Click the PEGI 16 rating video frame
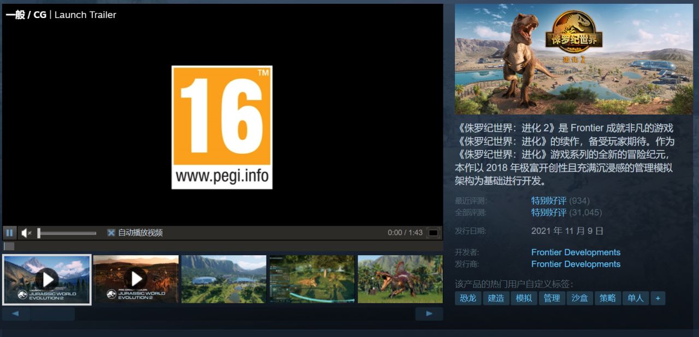This screenshot has width=699, height=337. pos(222,128)
